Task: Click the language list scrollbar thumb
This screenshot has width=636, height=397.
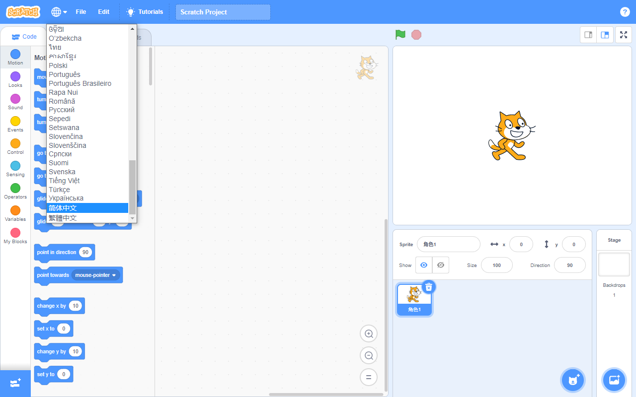Action: pos(132,187)
